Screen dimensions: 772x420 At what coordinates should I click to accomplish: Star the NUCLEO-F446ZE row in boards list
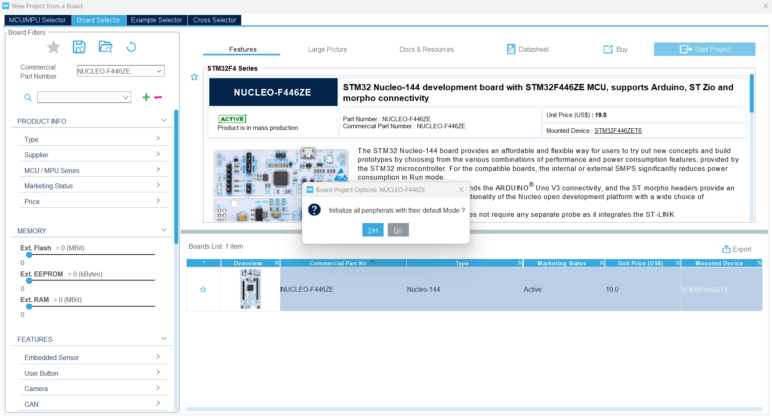203,290
